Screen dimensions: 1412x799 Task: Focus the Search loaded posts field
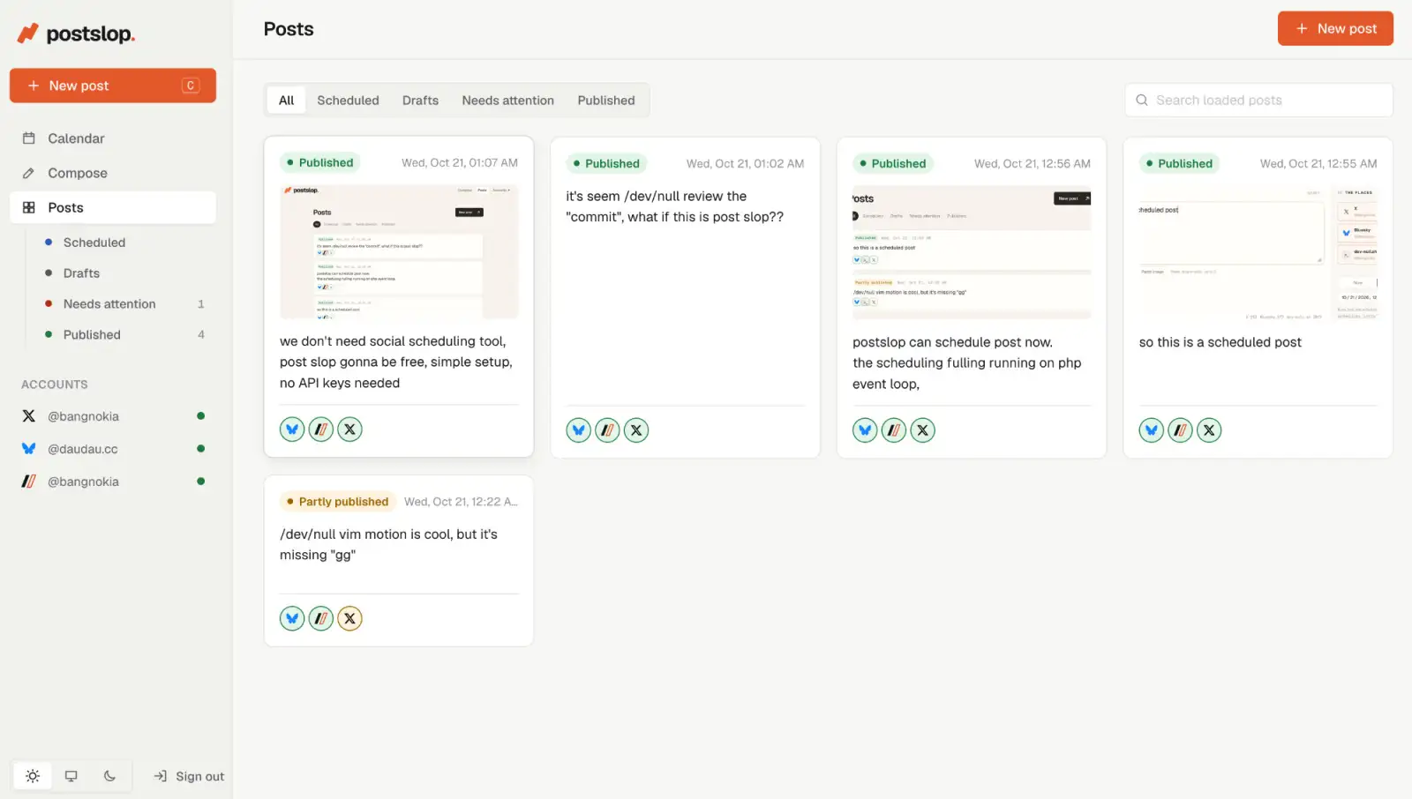1258,101
